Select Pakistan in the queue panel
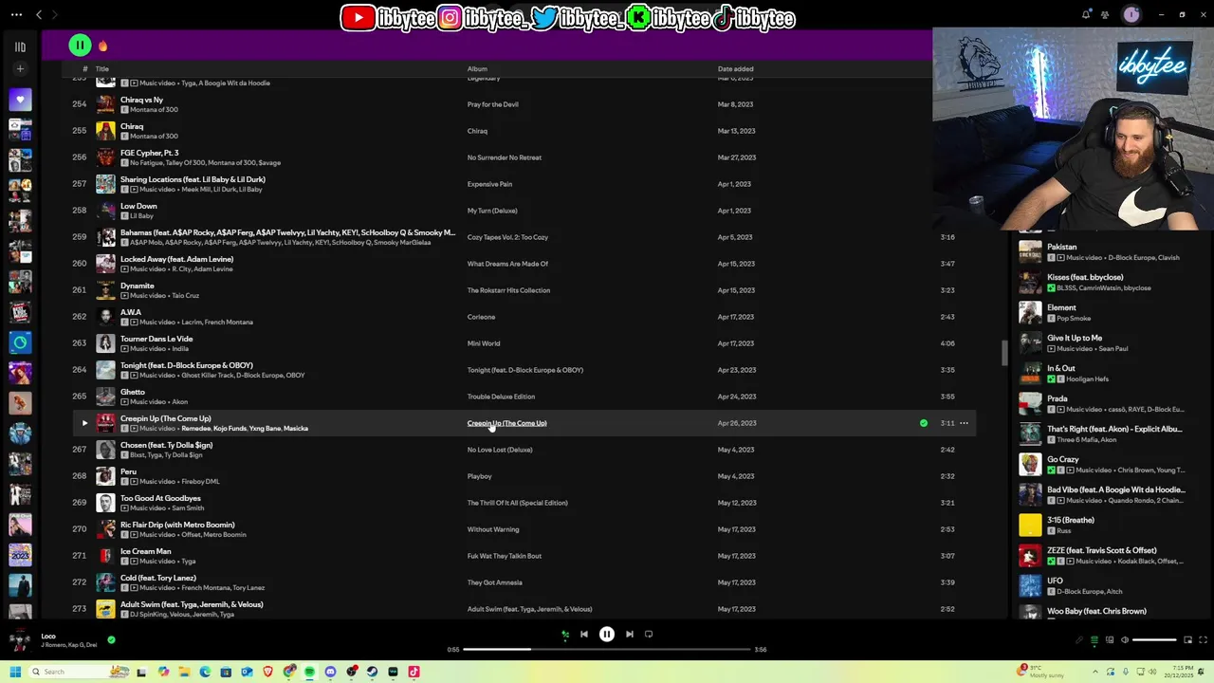1214x683 pixels. coord(1062,247)
